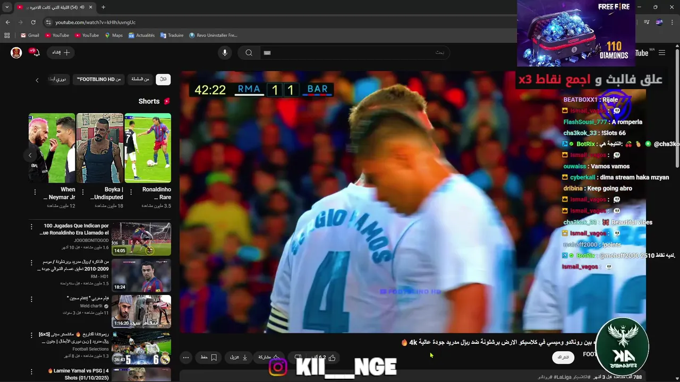Reload the current page
680x382 pixels.
pyautogui.click(x=33, y=22)
